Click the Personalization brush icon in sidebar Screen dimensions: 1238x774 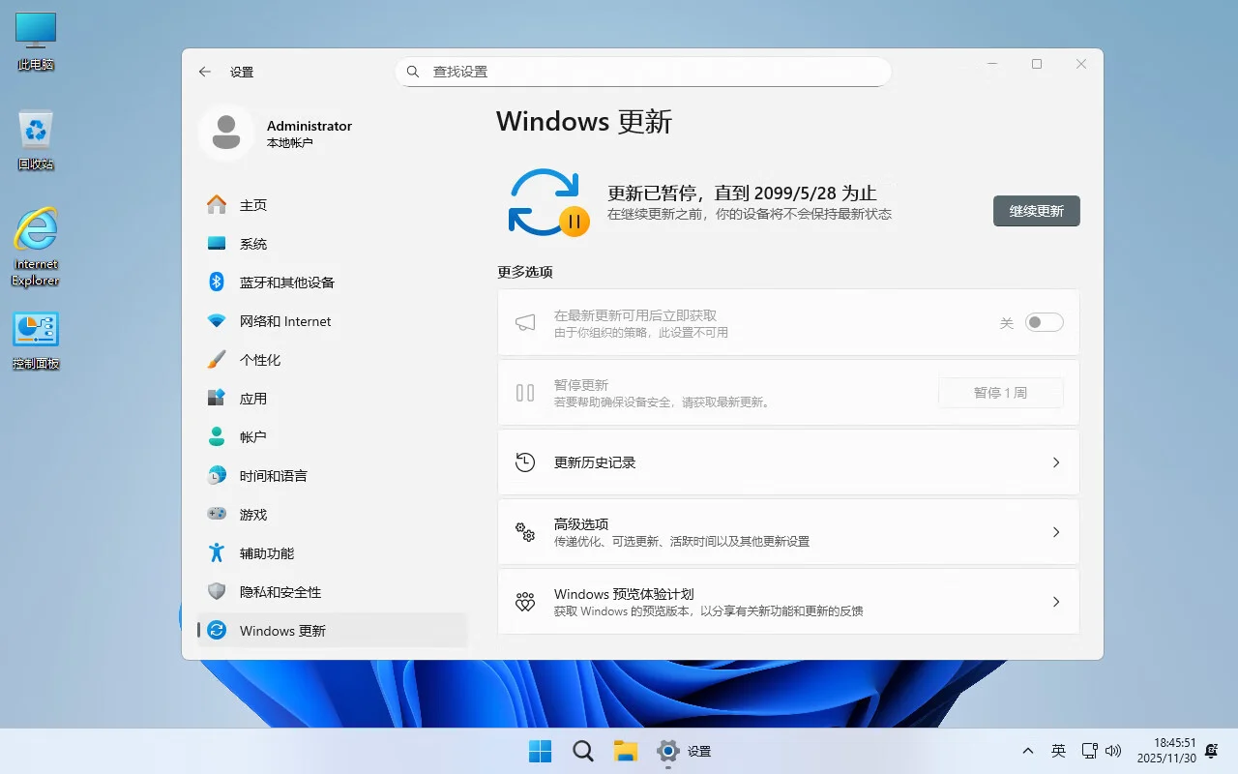pos(217,359)
